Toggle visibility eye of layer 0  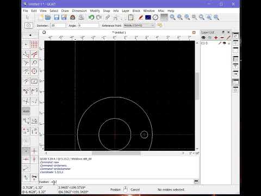tap(225, 43)
